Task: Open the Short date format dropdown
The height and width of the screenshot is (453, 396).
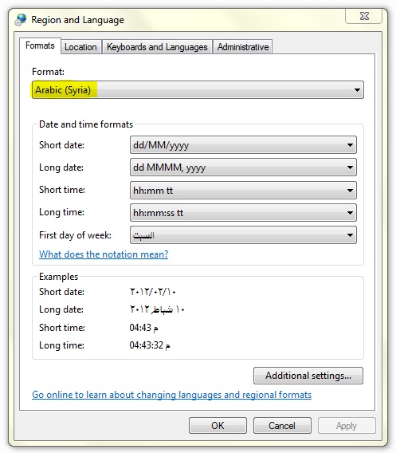Action: pyautogui.click(x=243, y=144)
